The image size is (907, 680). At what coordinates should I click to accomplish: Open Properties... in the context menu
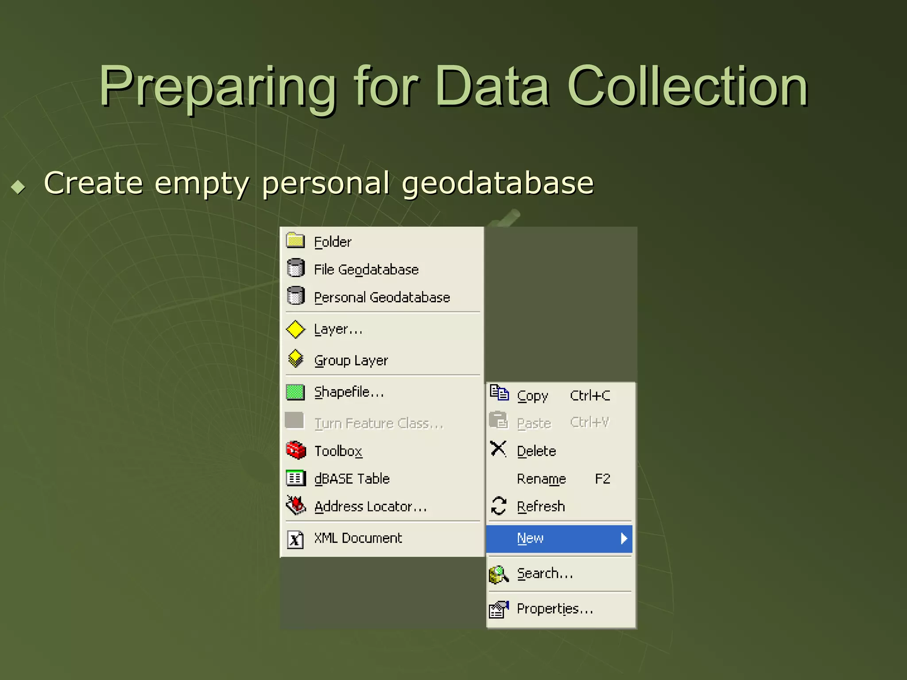pos(560,609)
